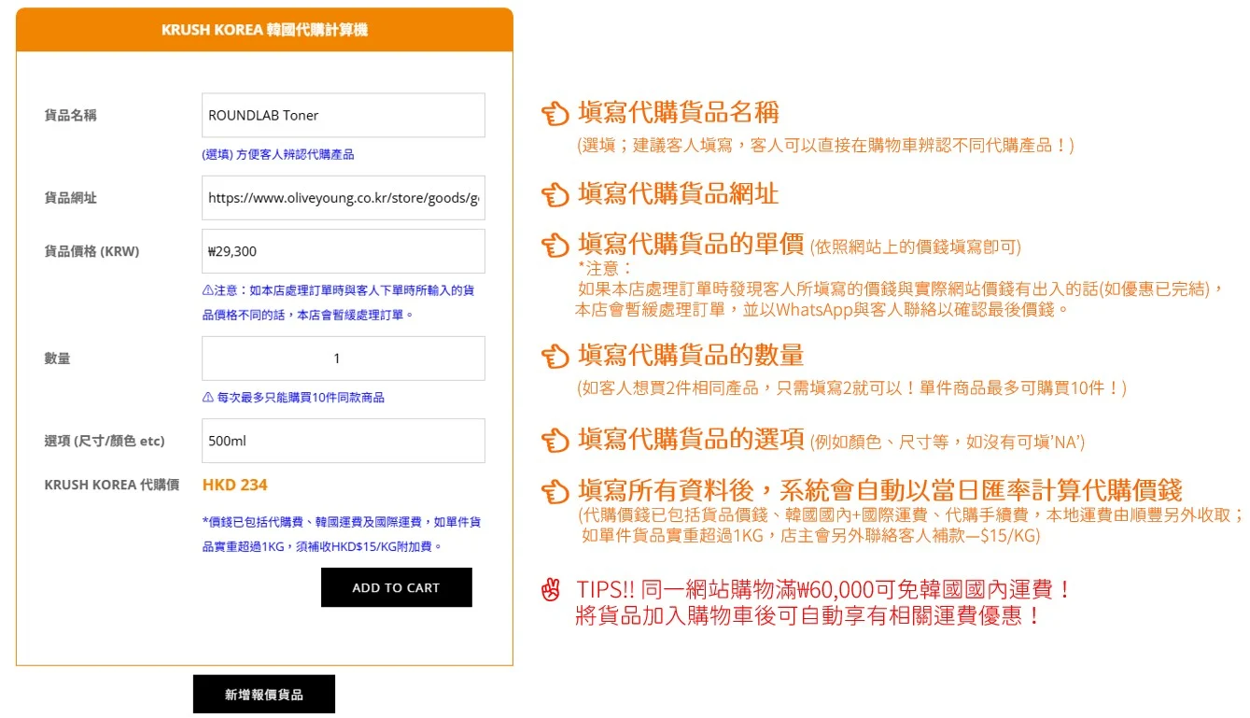The width and height of the screenshot is (1250, 718).
Task: Click the 填寫代購貨品網址 instruction heading
Action: [x=678, y=195]
